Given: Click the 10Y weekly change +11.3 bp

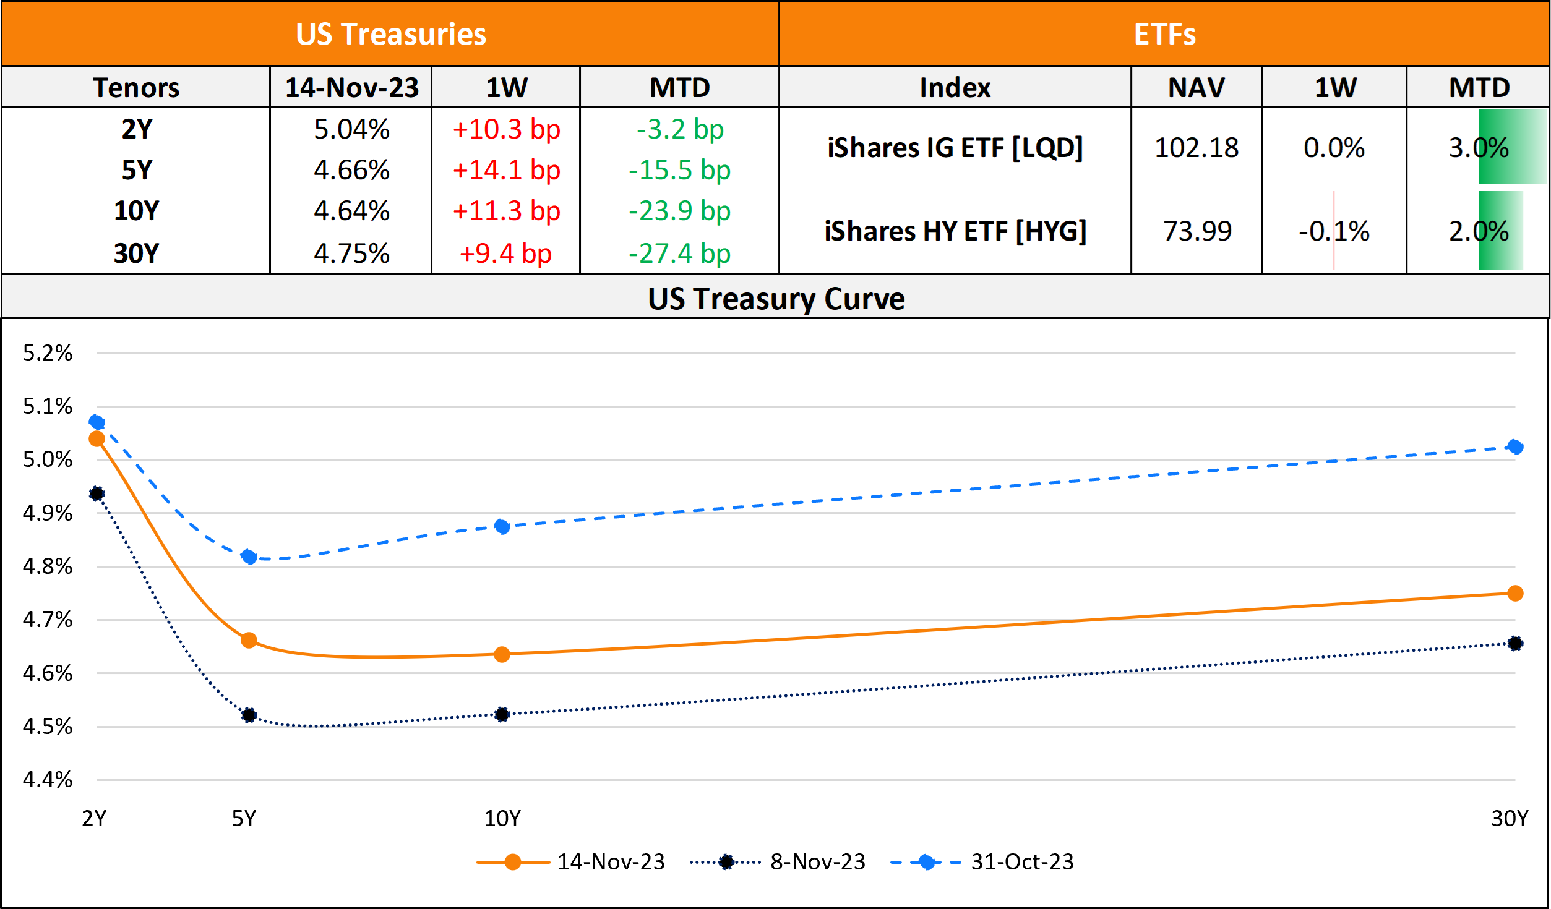Looking at the screenshot, I should 506,211.
